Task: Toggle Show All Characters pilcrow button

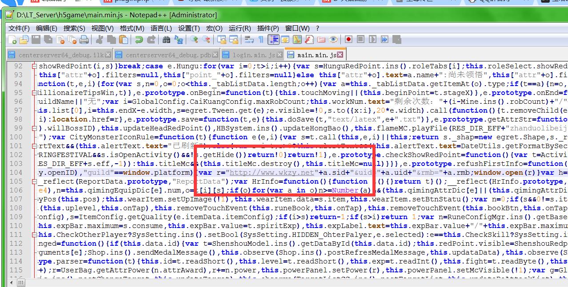Action: tap(261, 40)
